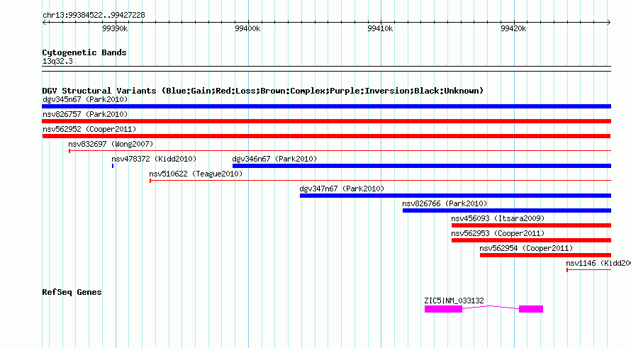Select the blue nsv826766 gain bar
This screenshot has height=348, width=631.
[x=507, y=211]
